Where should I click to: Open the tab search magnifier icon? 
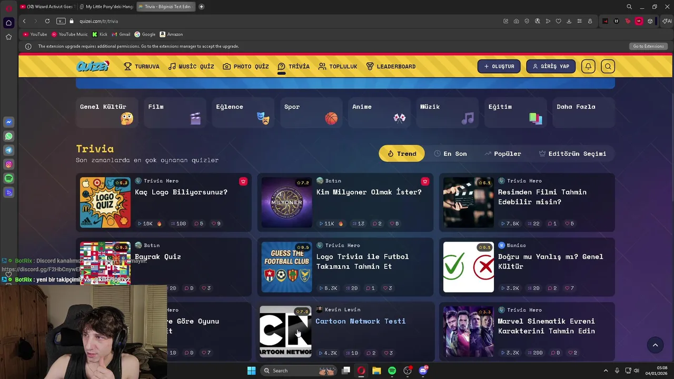tap(629, 7)
